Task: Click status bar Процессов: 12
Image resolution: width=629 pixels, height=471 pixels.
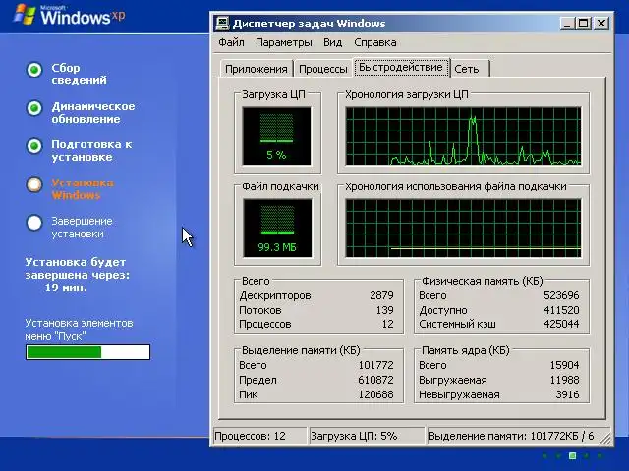Action: (x=259, y=436)
